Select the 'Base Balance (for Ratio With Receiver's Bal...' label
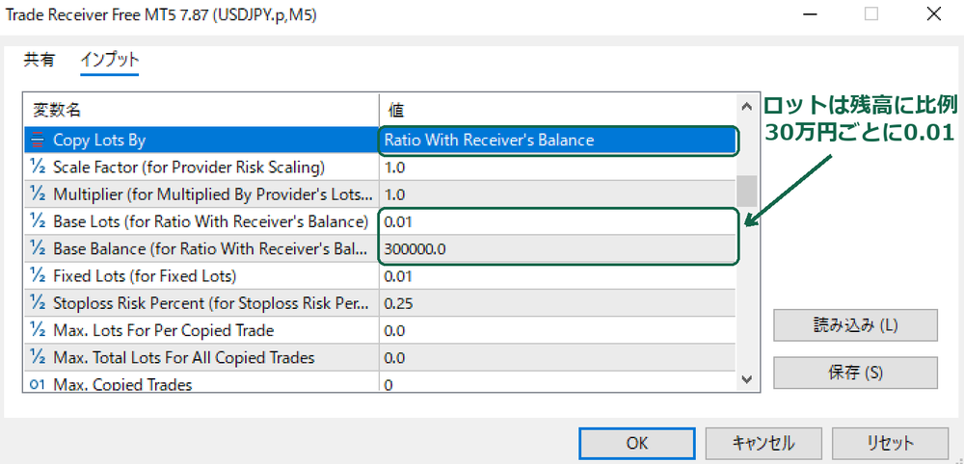 (x=211, y=249)
